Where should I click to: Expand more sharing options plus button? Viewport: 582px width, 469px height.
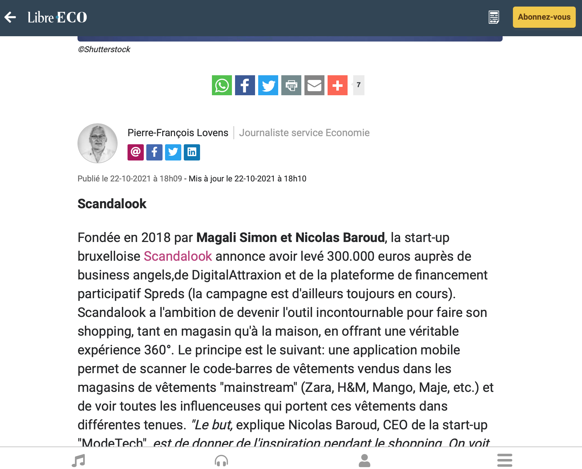coord(338,85)
